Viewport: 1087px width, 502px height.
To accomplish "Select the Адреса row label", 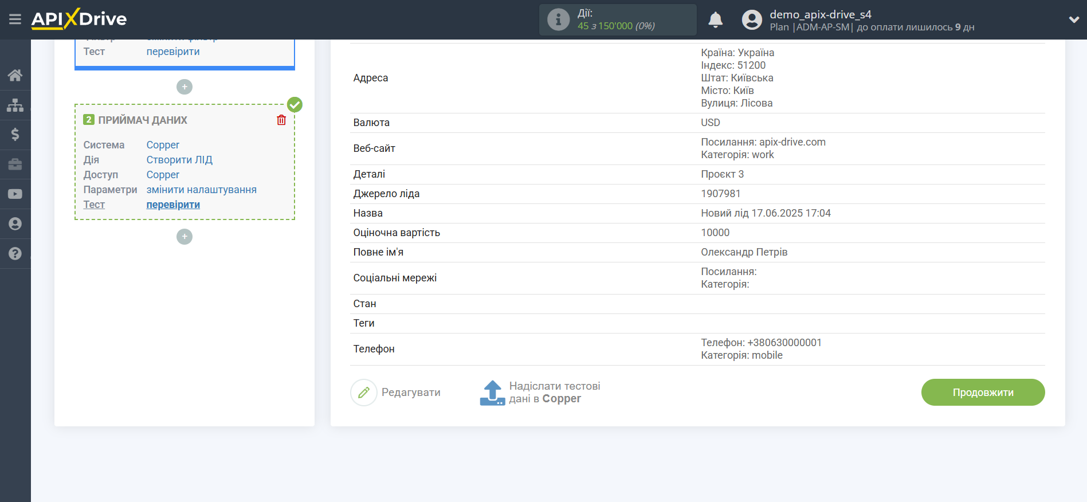I will click(371, 78).
